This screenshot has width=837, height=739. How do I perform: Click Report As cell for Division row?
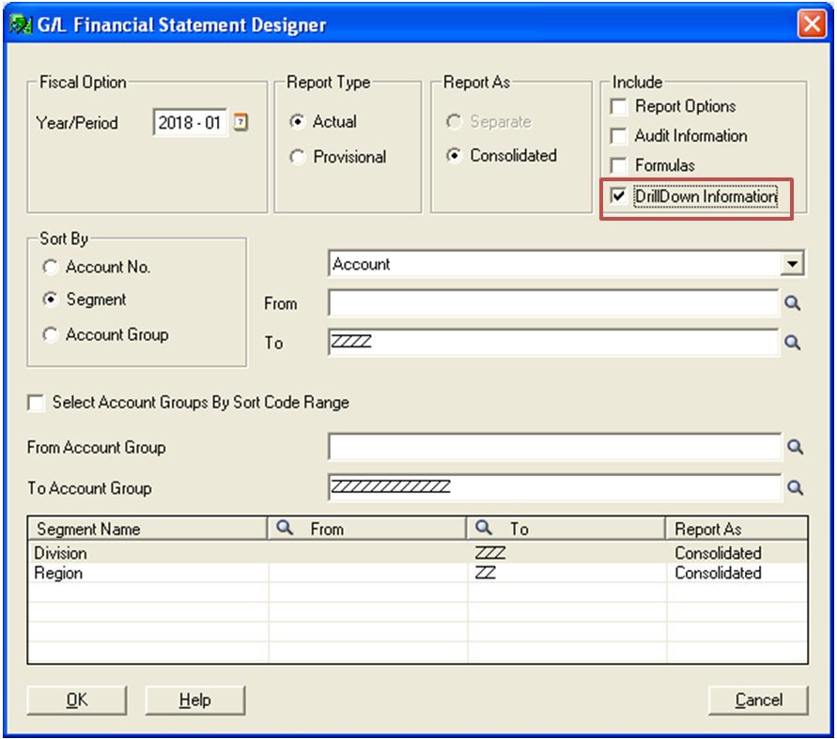tap(736, 553)
